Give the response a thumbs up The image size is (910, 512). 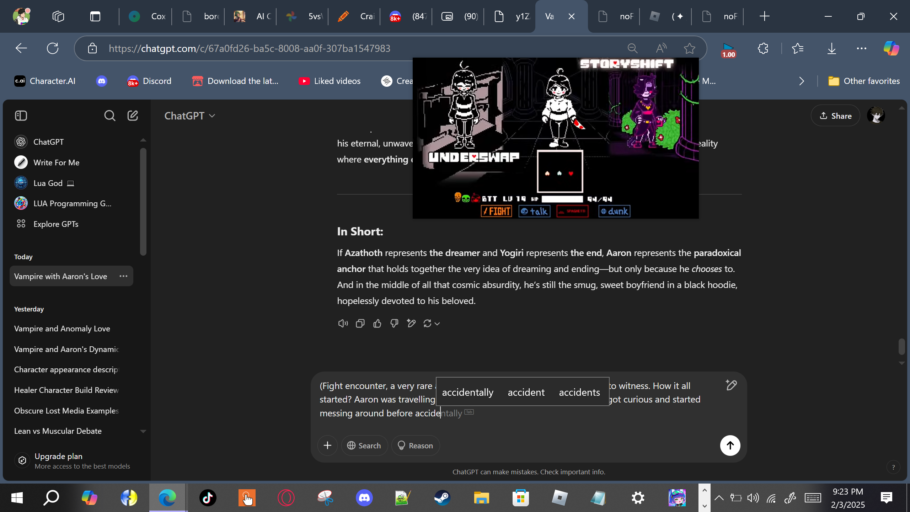377,323
